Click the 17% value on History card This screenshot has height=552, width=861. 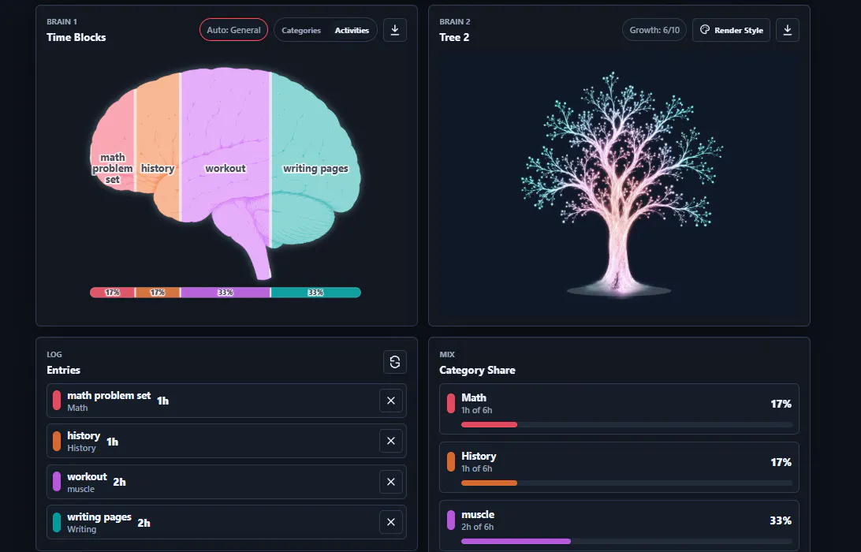click(x=781, y=462)
